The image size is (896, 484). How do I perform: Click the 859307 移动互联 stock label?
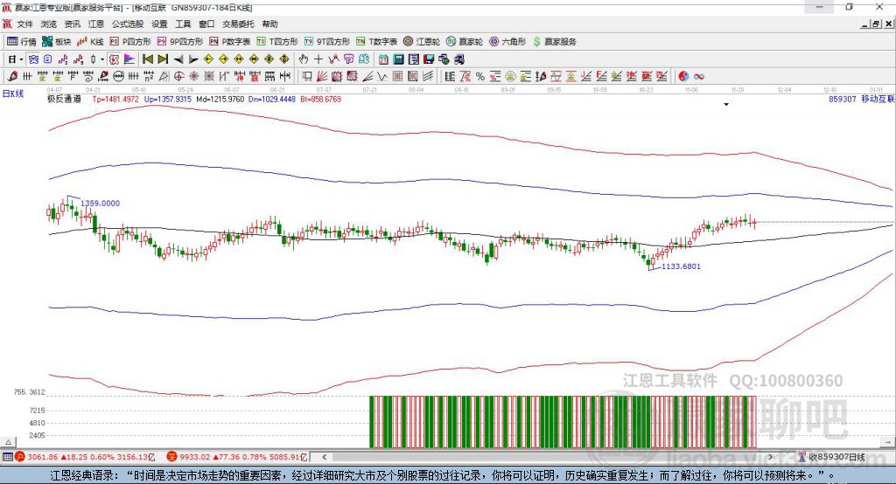(x=861, y=99)
